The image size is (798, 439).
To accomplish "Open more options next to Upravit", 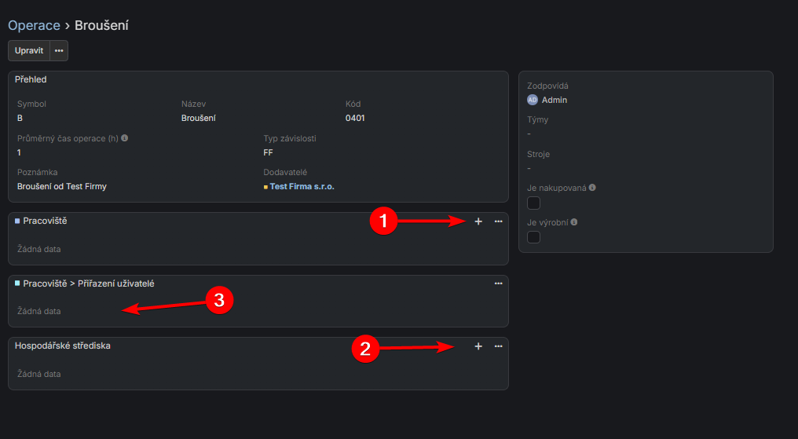I will tap(59, 50).
